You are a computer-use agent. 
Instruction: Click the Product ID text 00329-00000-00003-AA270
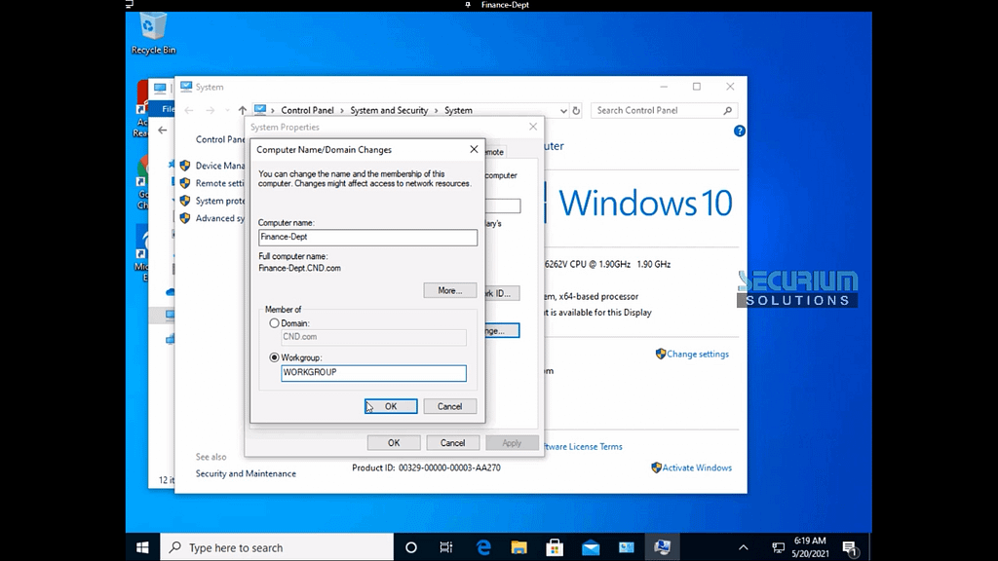449,467
